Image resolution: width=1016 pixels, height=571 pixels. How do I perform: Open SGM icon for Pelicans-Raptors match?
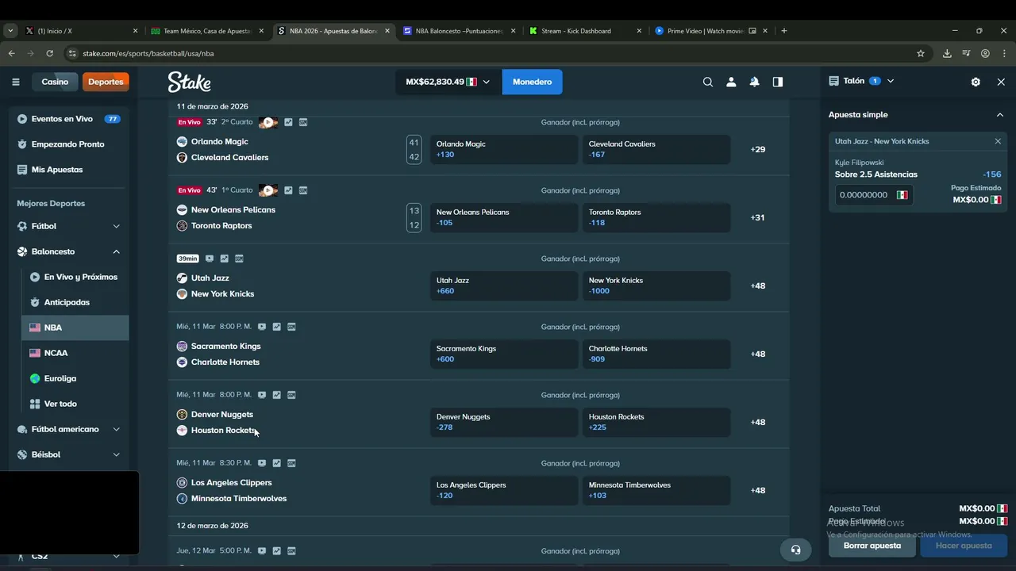click(x=303, y=190)
